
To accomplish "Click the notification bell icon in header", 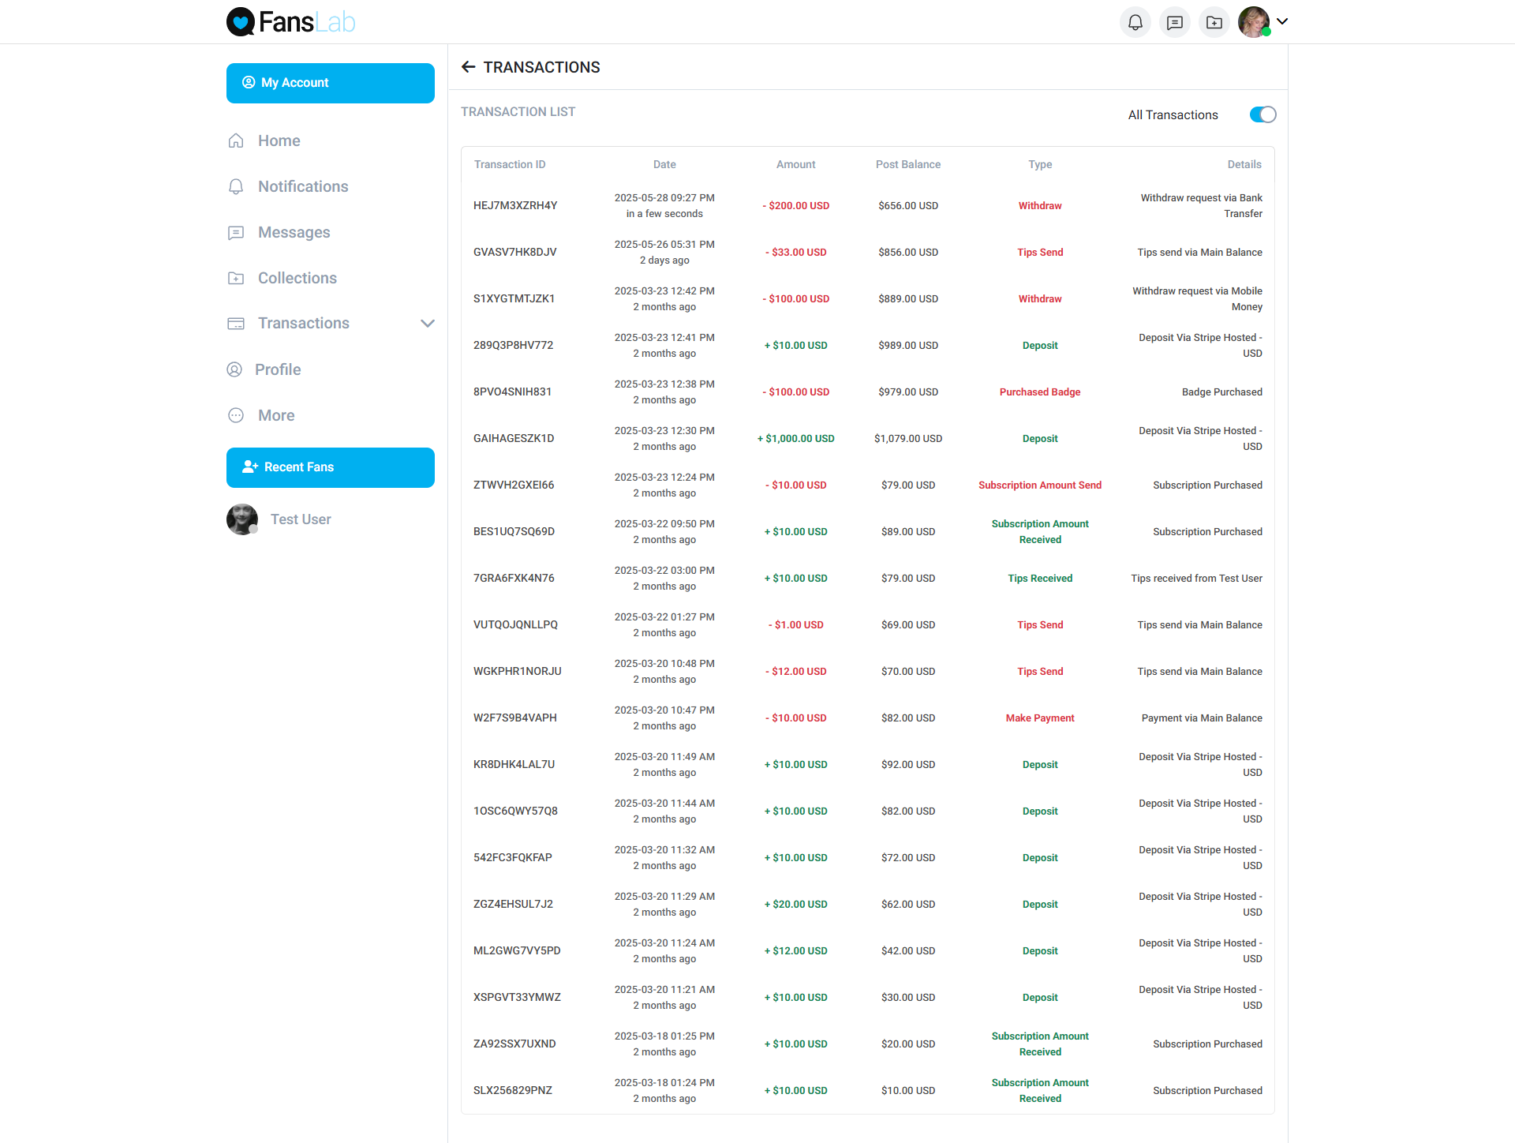I will (x=1135, y=22).
